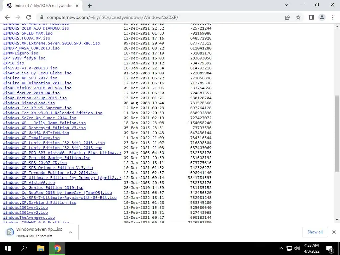Screen dimensions: 340x255
Task: Open the Chrome profile avatar
Action: pos(322,17)
